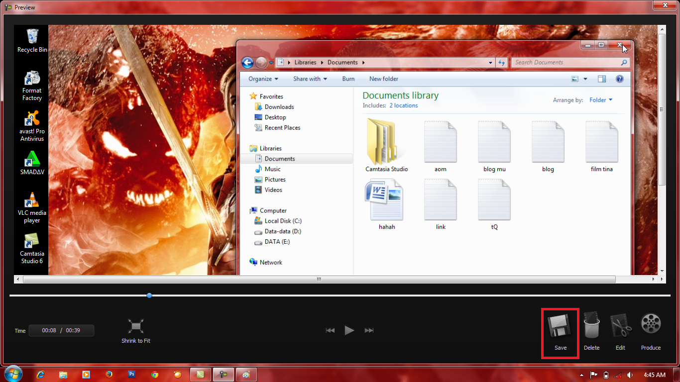Open Firefox from the taskbar
680x382 pixels.
109,375
